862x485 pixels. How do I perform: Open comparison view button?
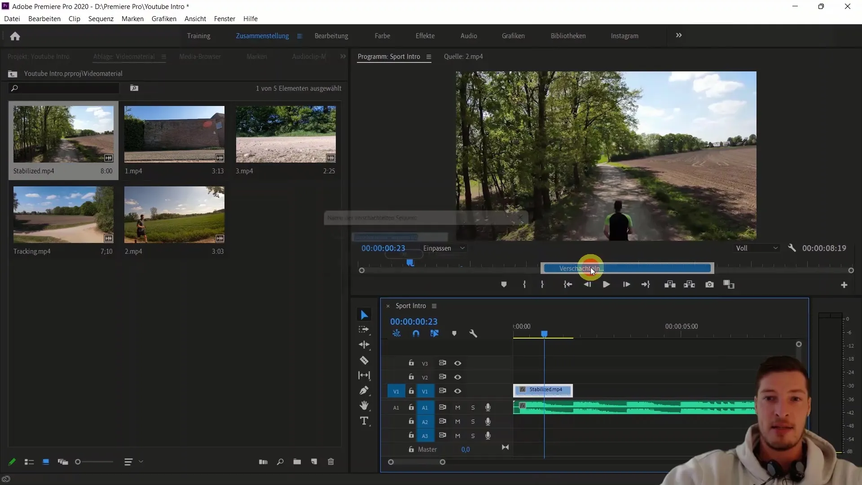pos(729,285)
